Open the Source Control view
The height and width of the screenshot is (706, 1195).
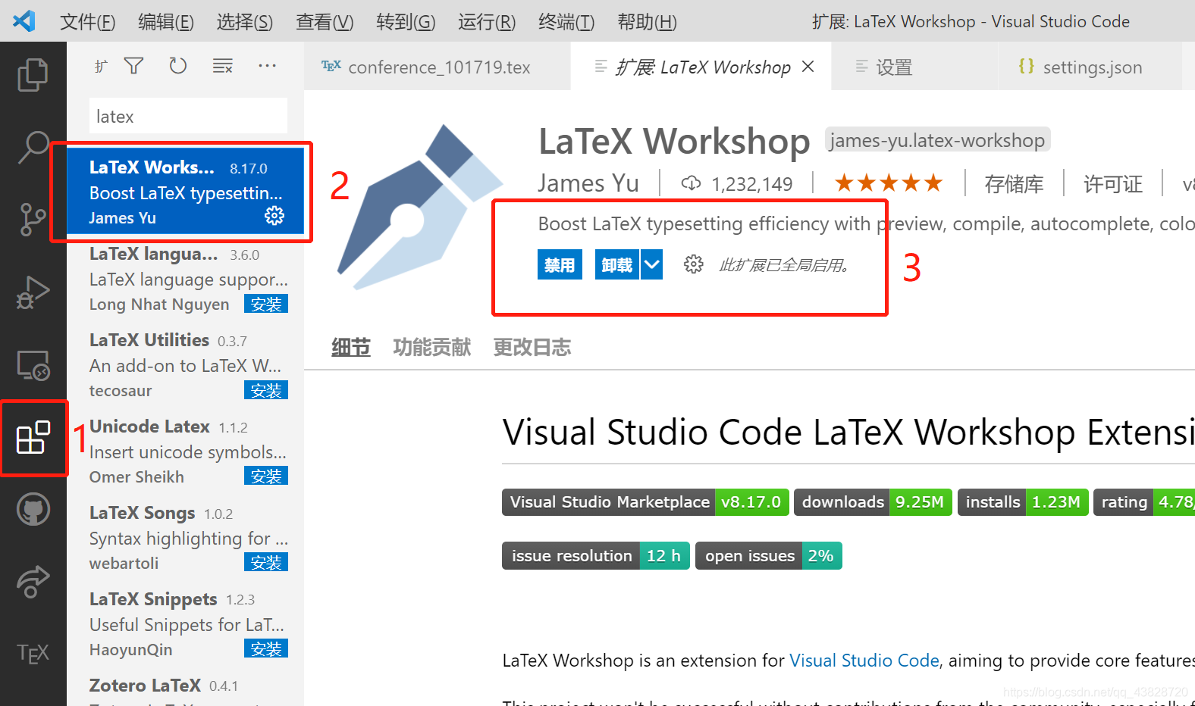pos(33,220)
